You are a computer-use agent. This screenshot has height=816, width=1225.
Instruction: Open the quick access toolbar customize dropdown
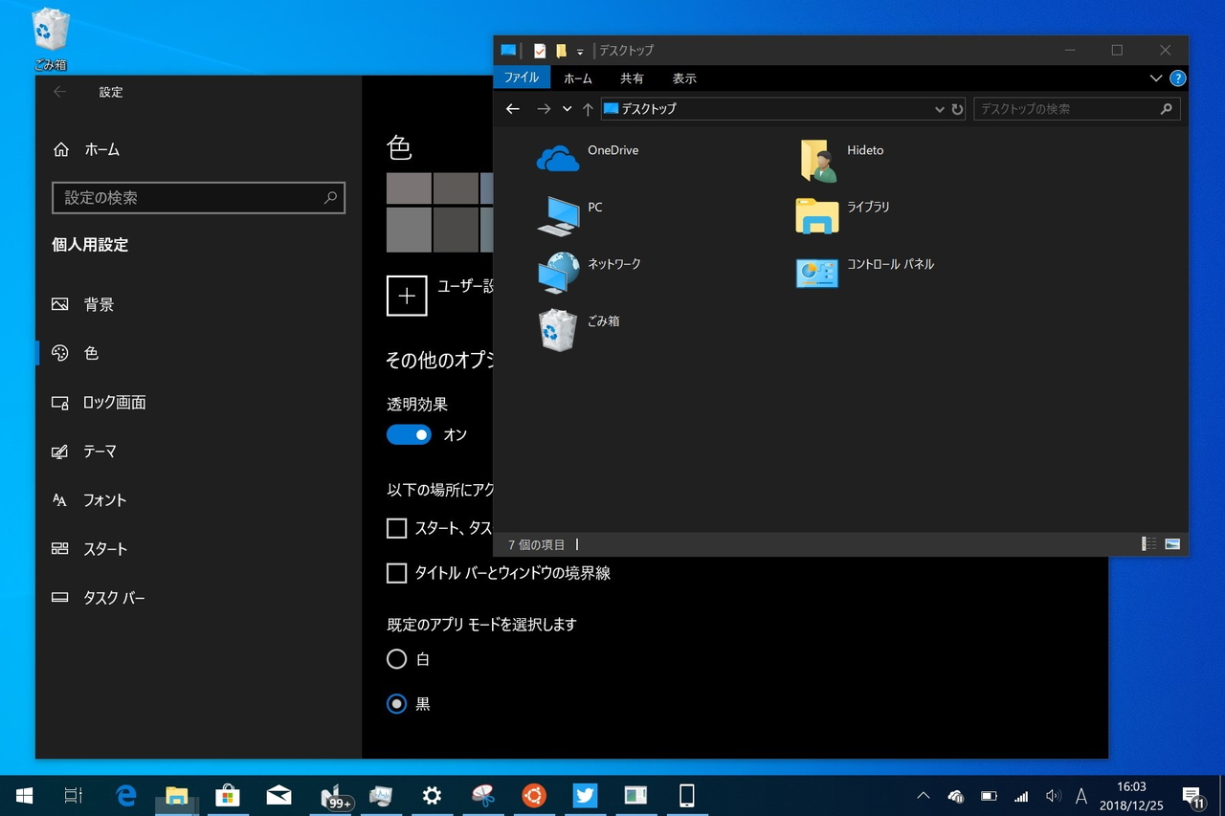[580, 52]
